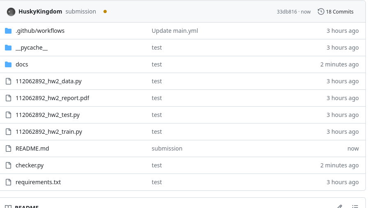
Task: Click the requirements.txt file icon
Action: pos(8,183)
